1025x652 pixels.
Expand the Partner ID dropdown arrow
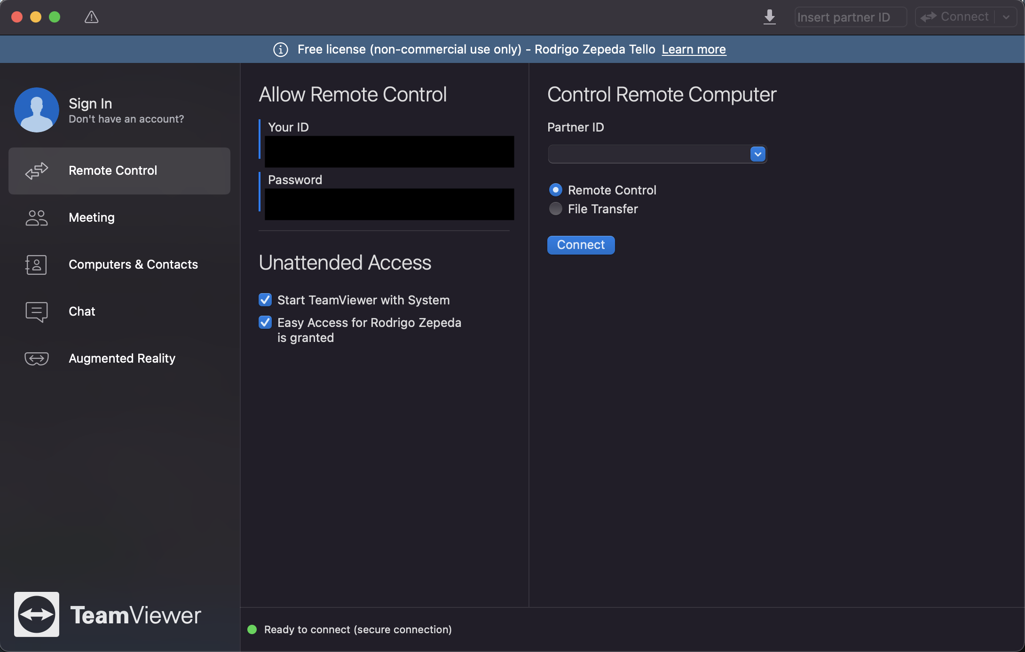point(758,154)
